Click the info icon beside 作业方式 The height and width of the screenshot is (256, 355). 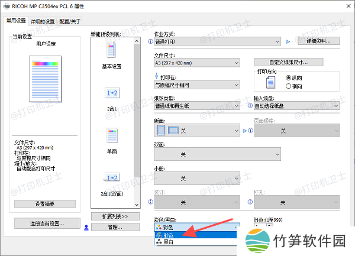149,41
